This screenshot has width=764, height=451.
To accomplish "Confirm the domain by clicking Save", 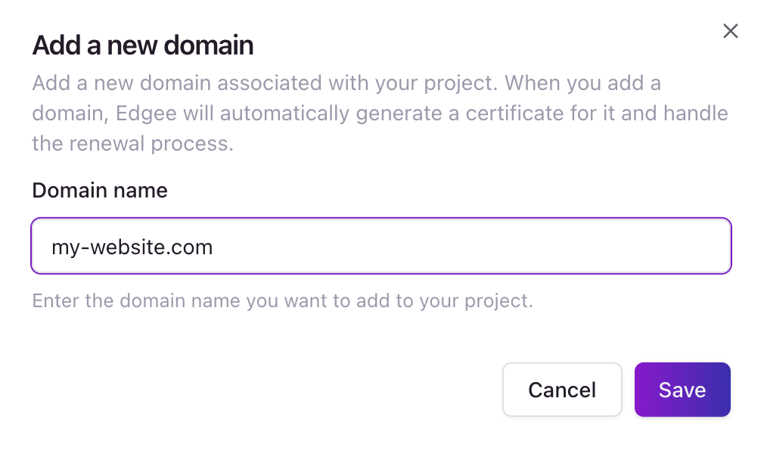I will [x=682, y=389].
